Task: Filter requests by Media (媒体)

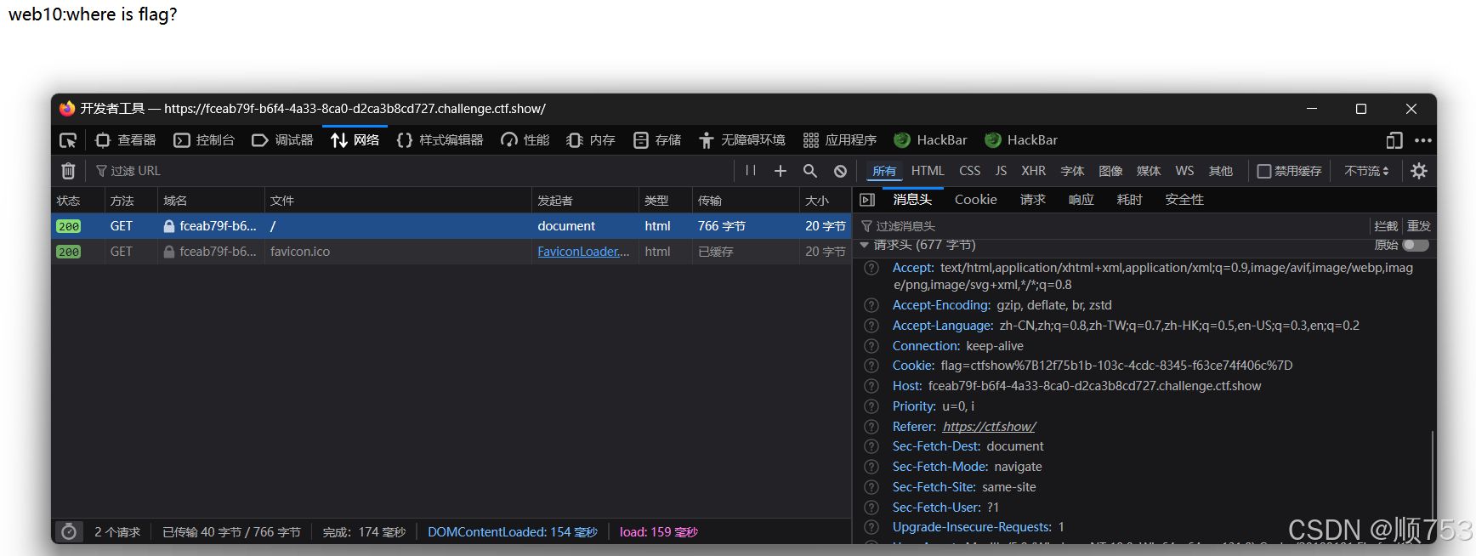Action: click(x=1149, y=171)
